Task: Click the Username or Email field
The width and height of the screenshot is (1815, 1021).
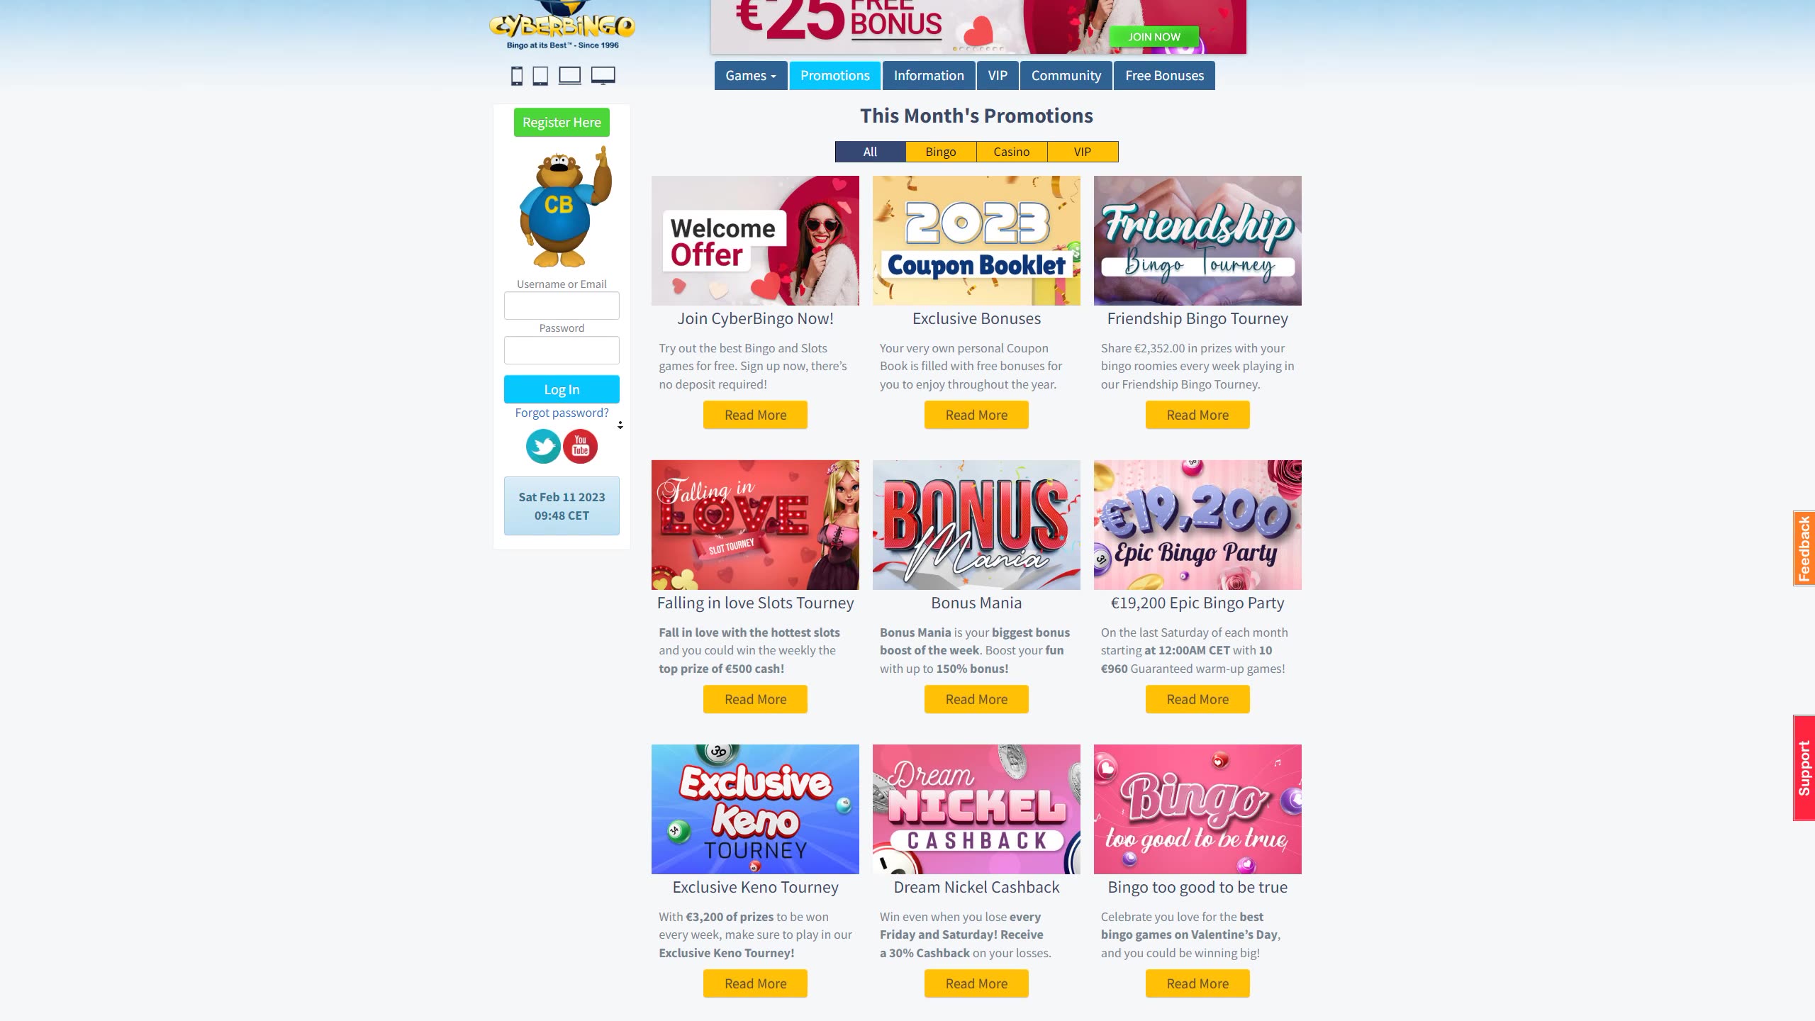Action: coord(562,306)
